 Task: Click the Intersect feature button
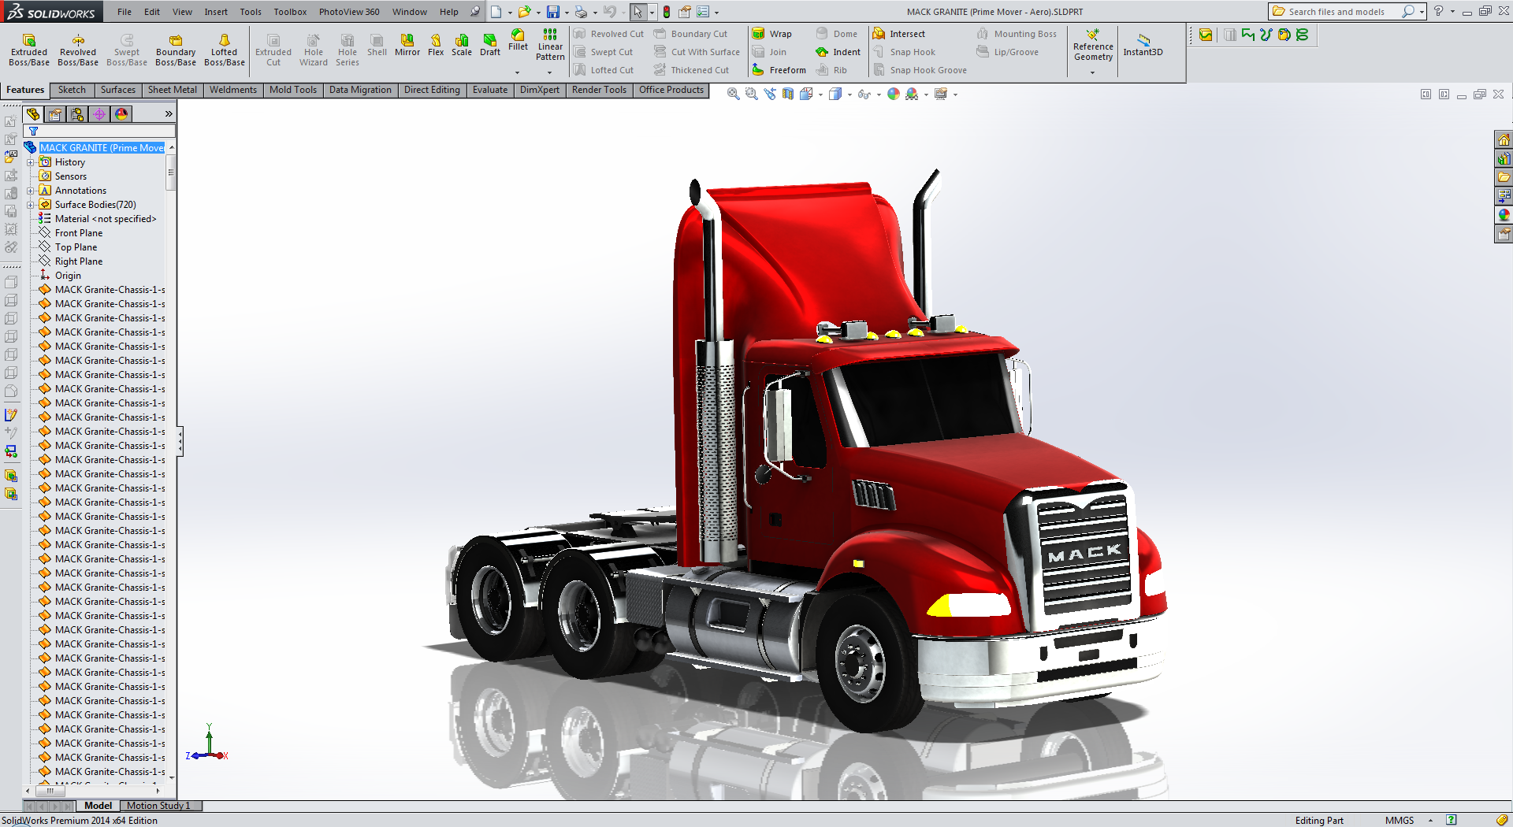coord(898,34)
